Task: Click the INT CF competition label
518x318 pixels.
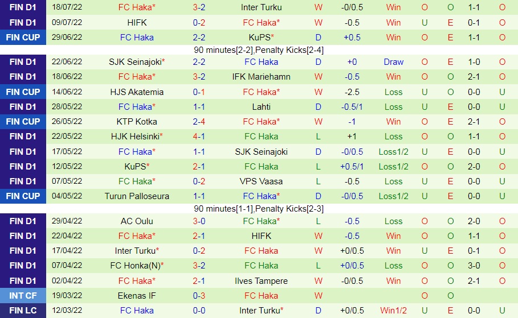Action: (23, 296)
